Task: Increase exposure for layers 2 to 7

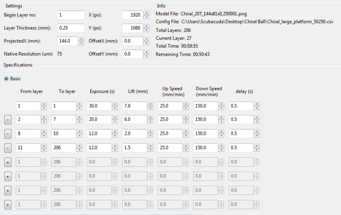Action: click(114, 118)
